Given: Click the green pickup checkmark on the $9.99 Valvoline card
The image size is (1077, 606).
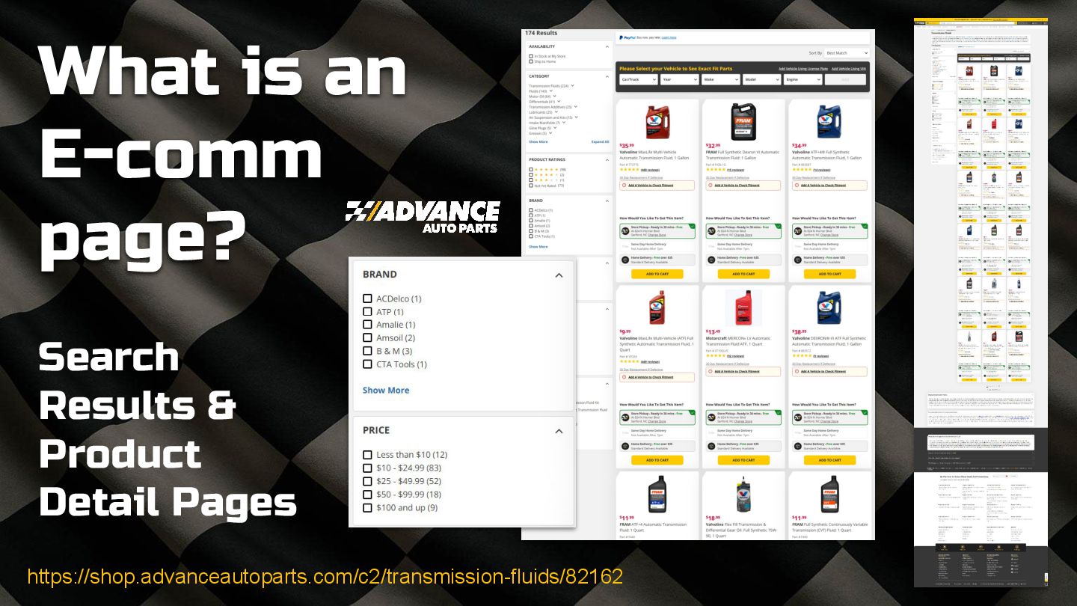Looking at the screenshot, I should pos(692,412).
